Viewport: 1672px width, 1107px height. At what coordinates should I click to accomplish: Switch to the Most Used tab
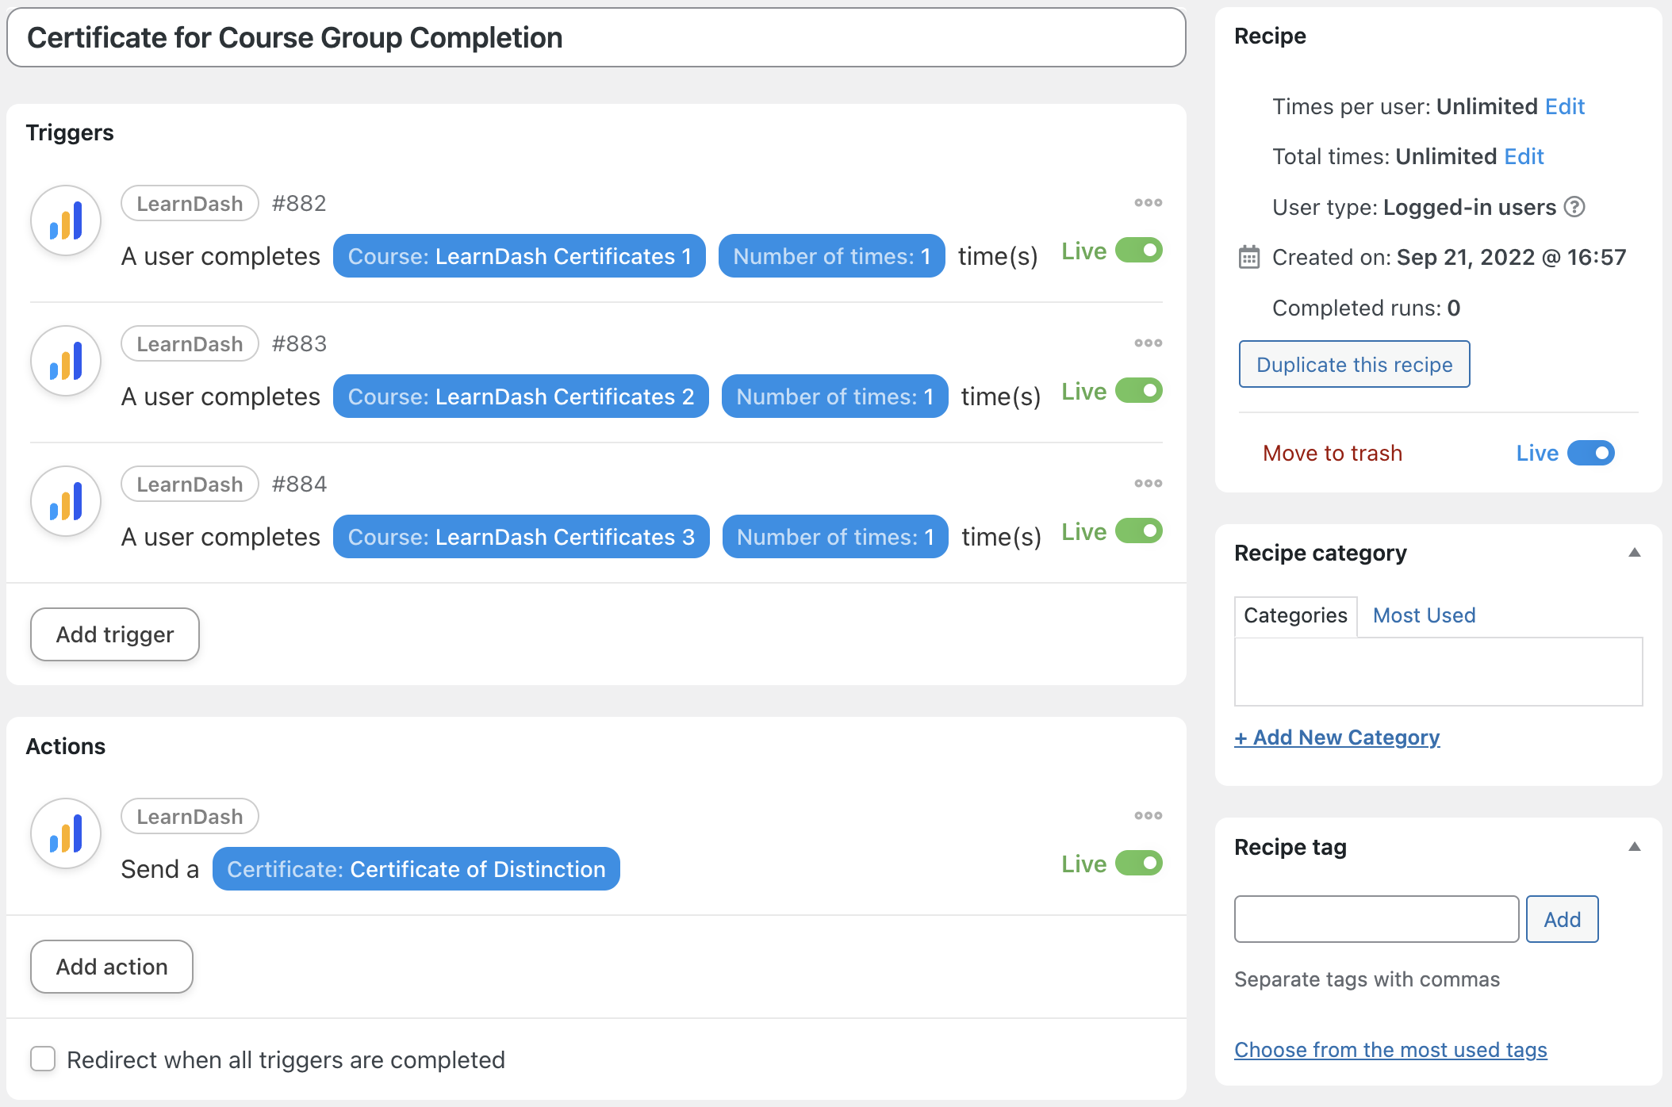tap(1423, 615)
